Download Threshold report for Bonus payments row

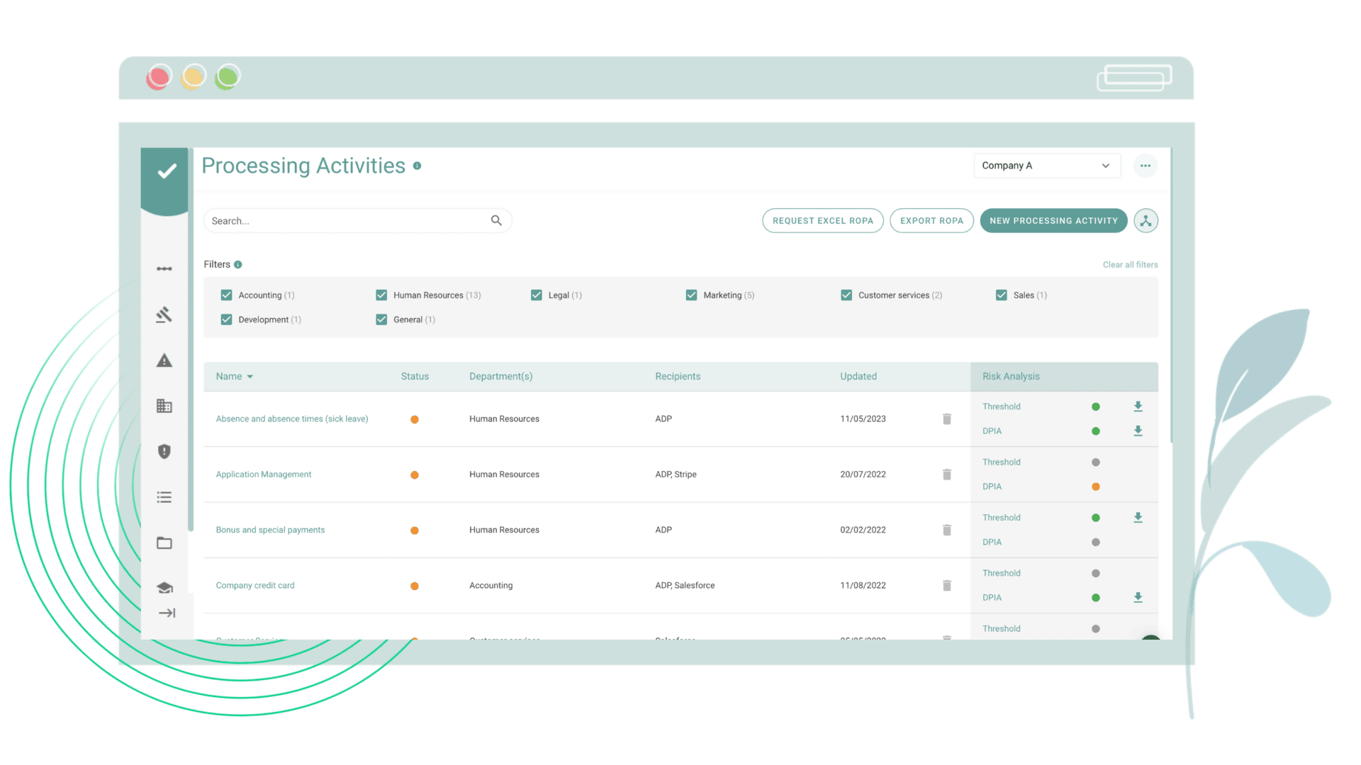pos(1138,518)
